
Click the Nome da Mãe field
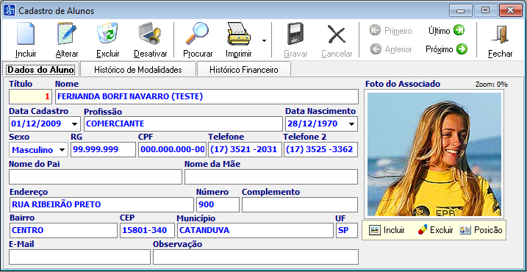click(271, 177)
